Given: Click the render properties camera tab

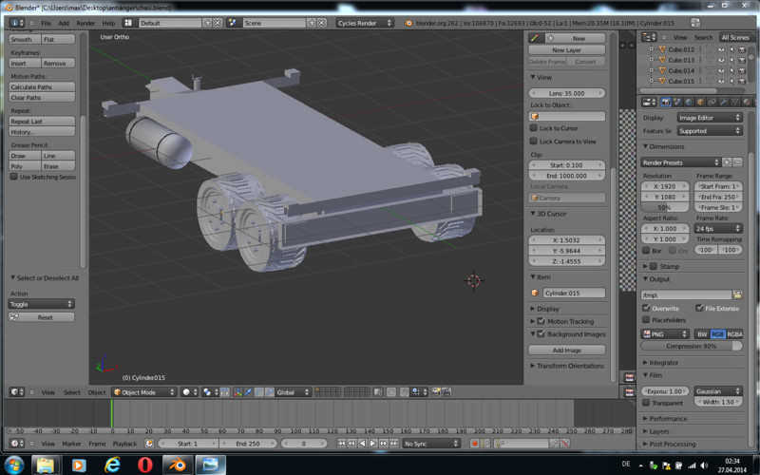Looking at the screenshot, I should (x=666, y=103).
